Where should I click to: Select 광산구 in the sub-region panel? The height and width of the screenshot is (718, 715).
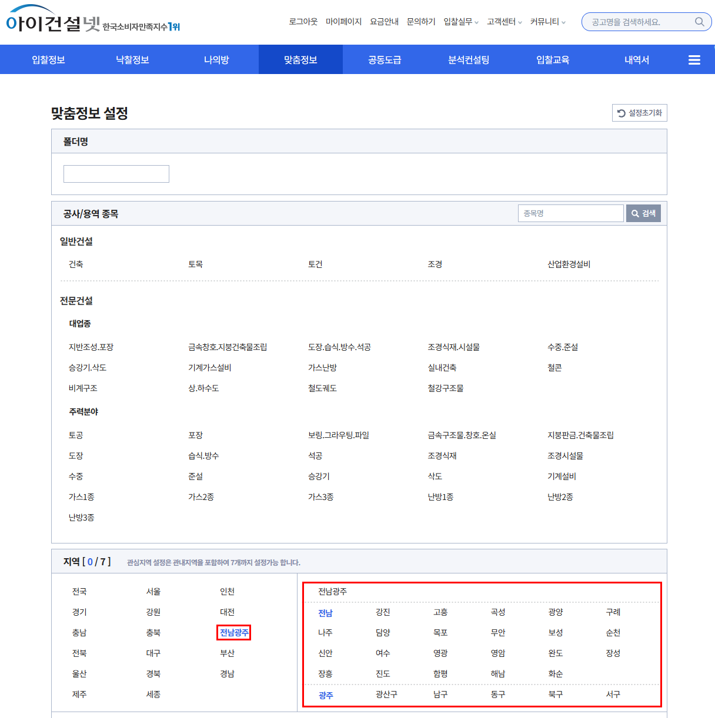coord(386,694)
